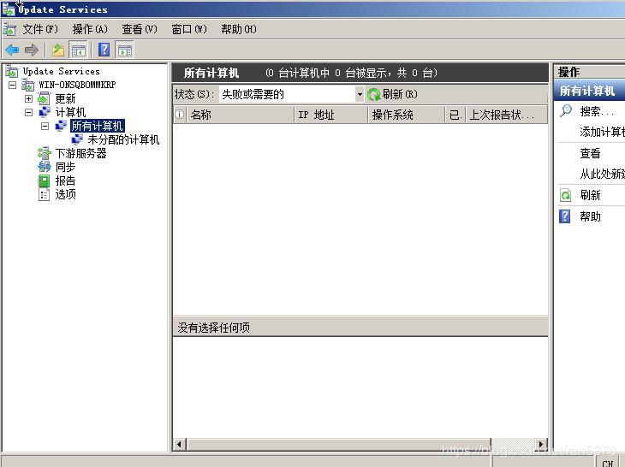The width and height of the screenshot is (625, 467).
Task: Click the refresh icon in the 操作 pane
Action: tap(566, 195)
